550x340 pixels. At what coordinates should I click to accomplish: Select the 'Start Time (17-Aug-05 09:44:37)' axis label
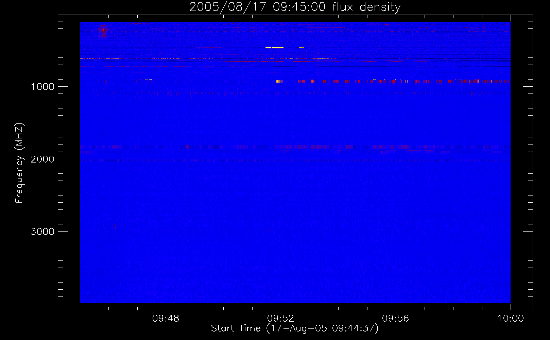click(x=295, y=328)
